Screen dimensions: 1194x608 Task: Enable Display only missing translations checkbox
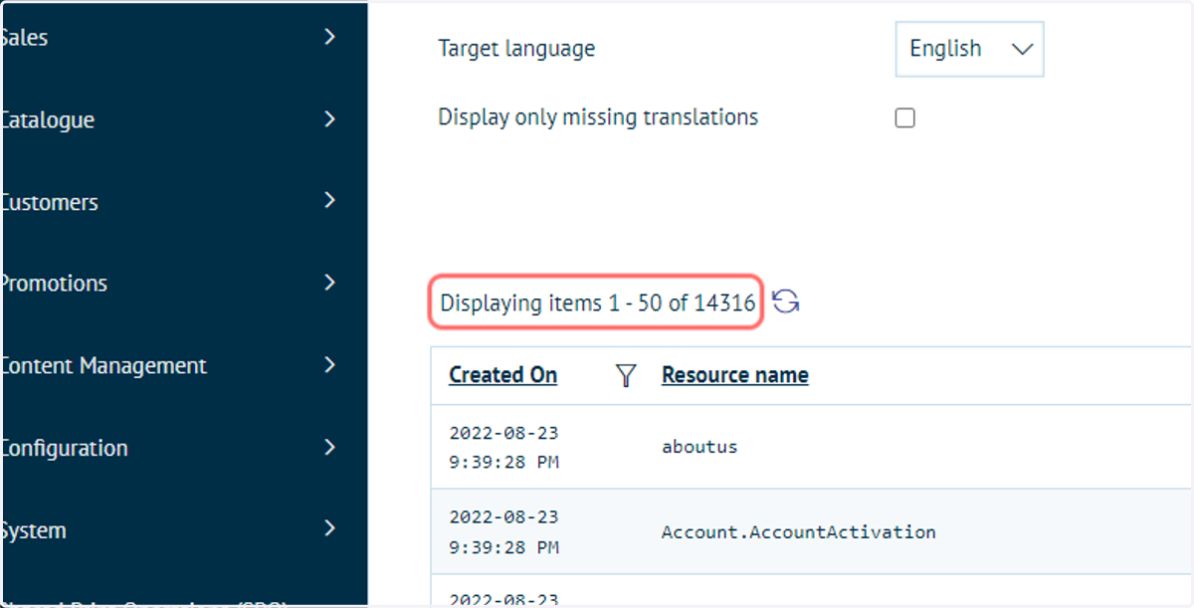click(904, 118)
